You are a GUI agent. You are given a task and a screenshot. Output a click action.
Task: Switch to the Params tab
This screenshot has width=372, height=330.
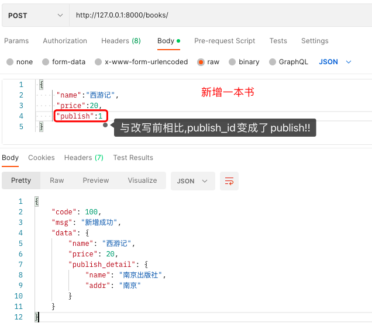coord(16,41)
